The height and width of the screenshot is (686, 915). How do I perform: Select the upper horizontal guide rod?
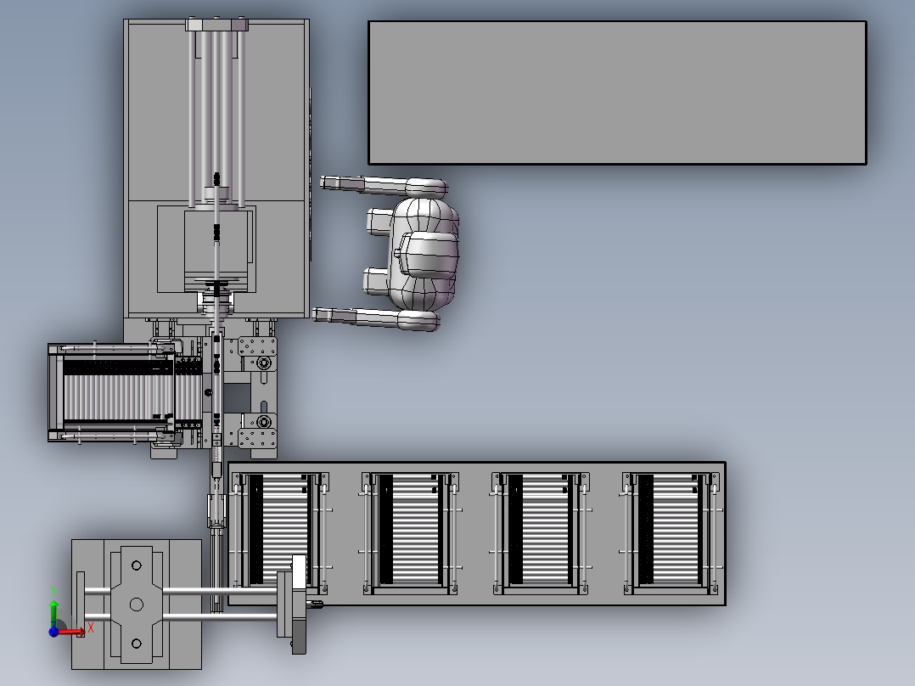coord(181,592)
